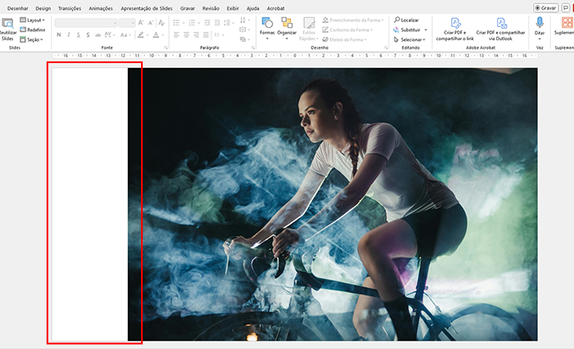Viewport: 574px width, 349px height.
Task: Open Preenchimento da Forma dropdown
Action: [353, 20]
